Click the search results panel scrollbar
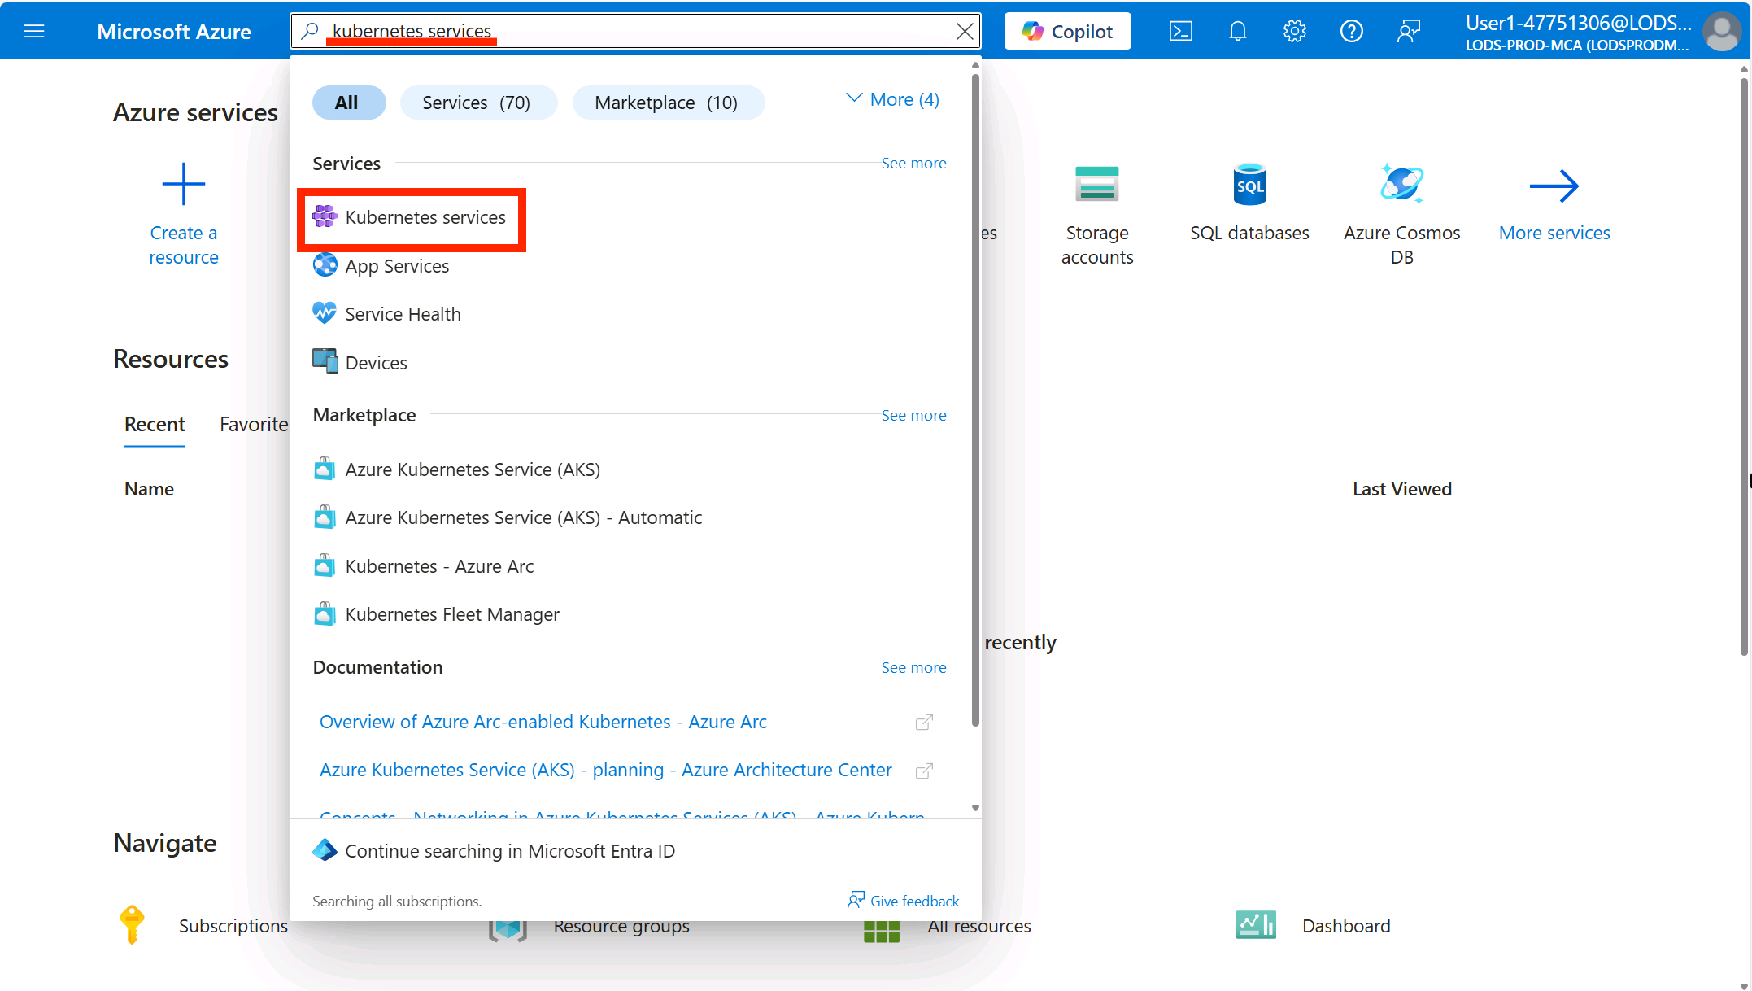Screen dimensions: 1752x991 tap(975, 399)
